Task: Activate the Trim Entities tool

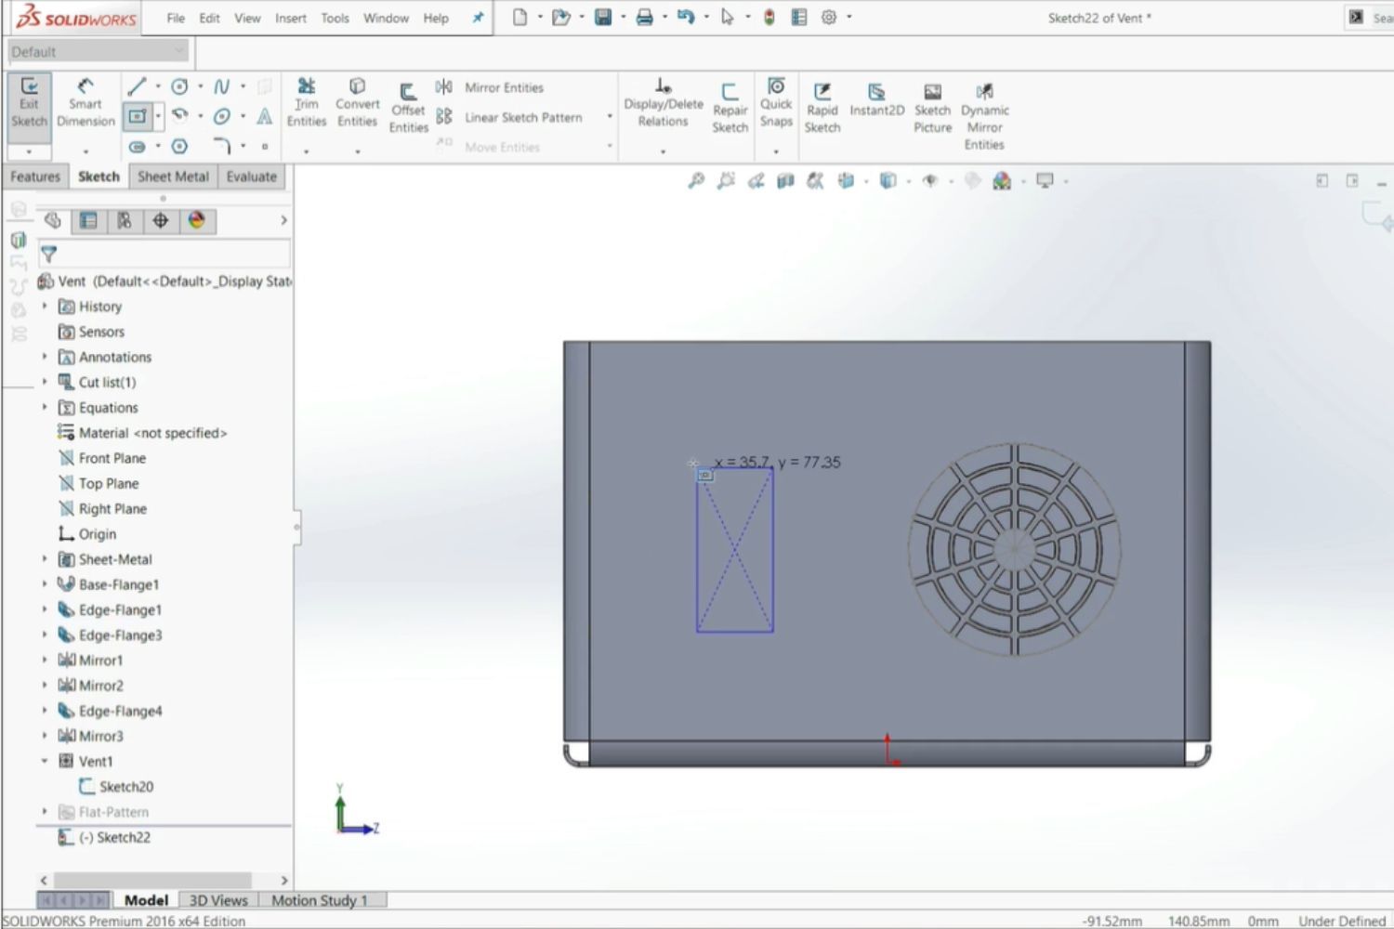Action: pos(307,98)
